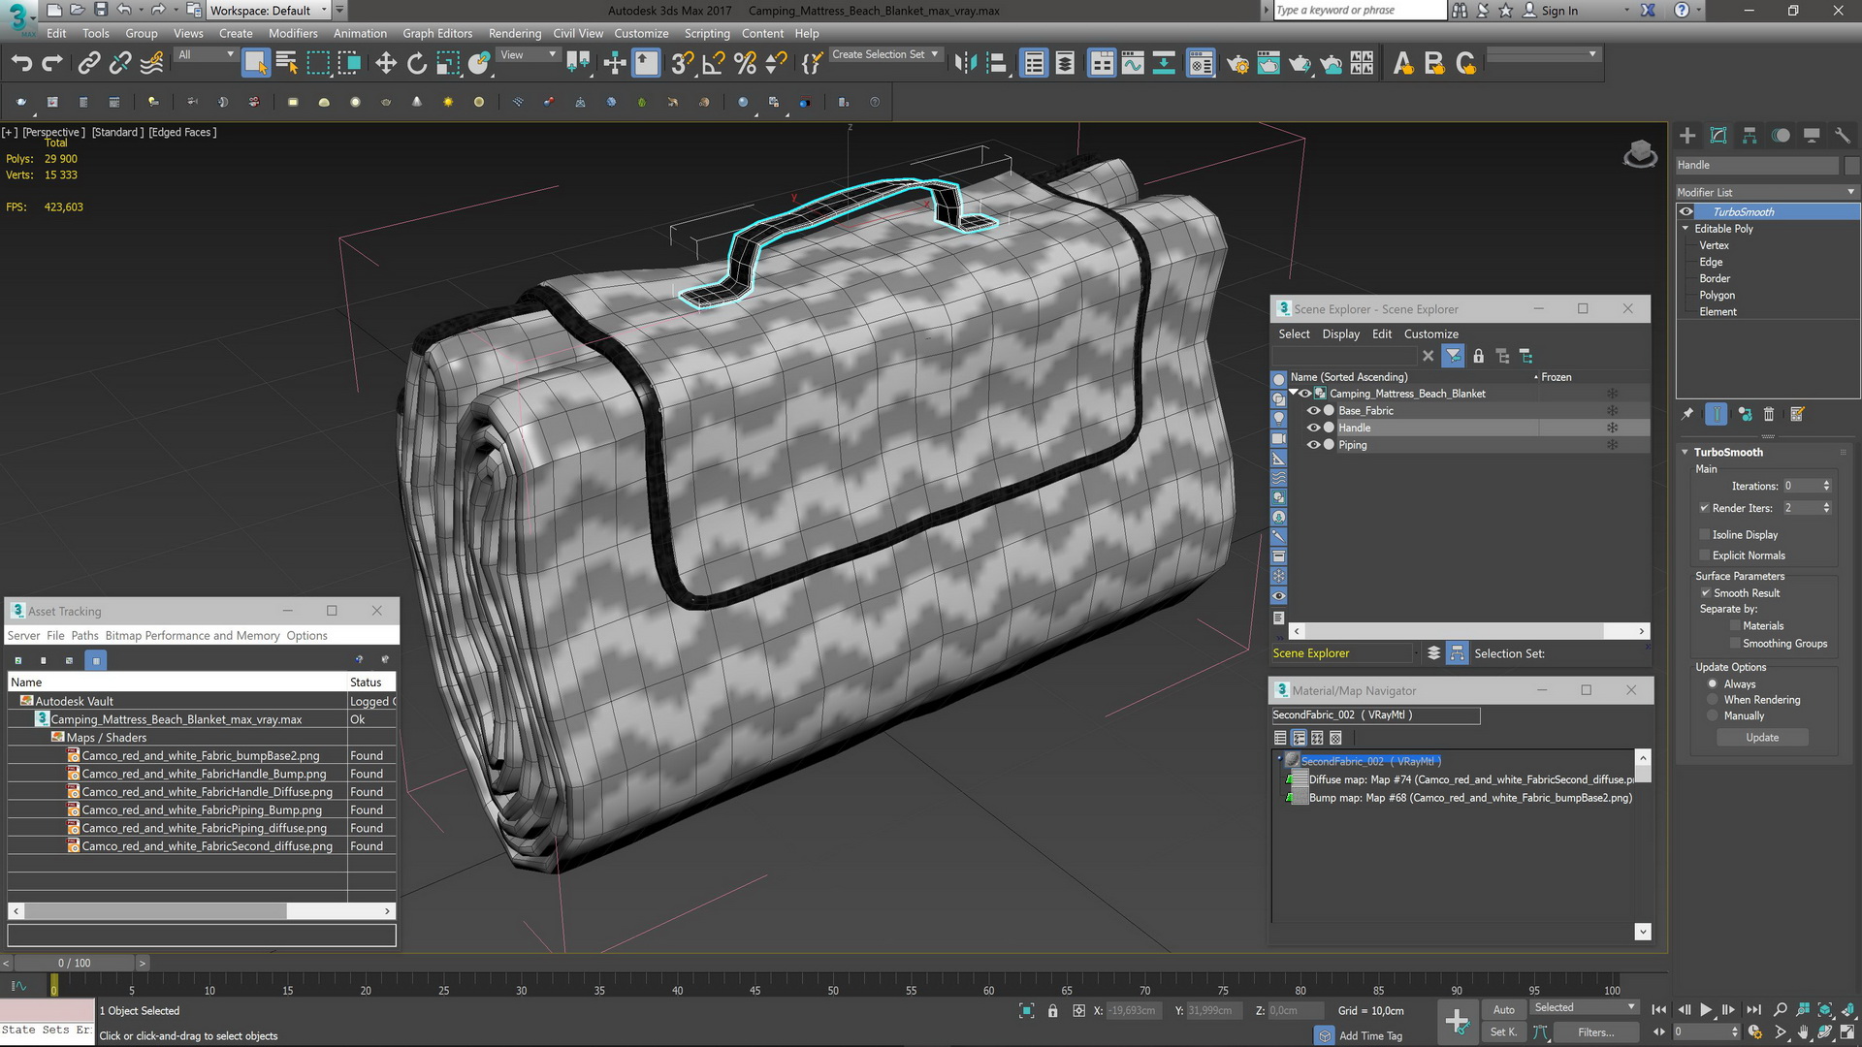This screenshot has height=1047, width=1862.
Task: Open the Rendering menu
Action: click(515, 33)
